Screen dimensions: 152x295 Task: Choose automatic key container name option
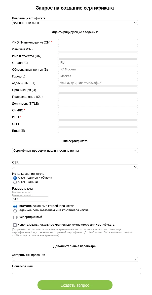(x=15, y=206)
